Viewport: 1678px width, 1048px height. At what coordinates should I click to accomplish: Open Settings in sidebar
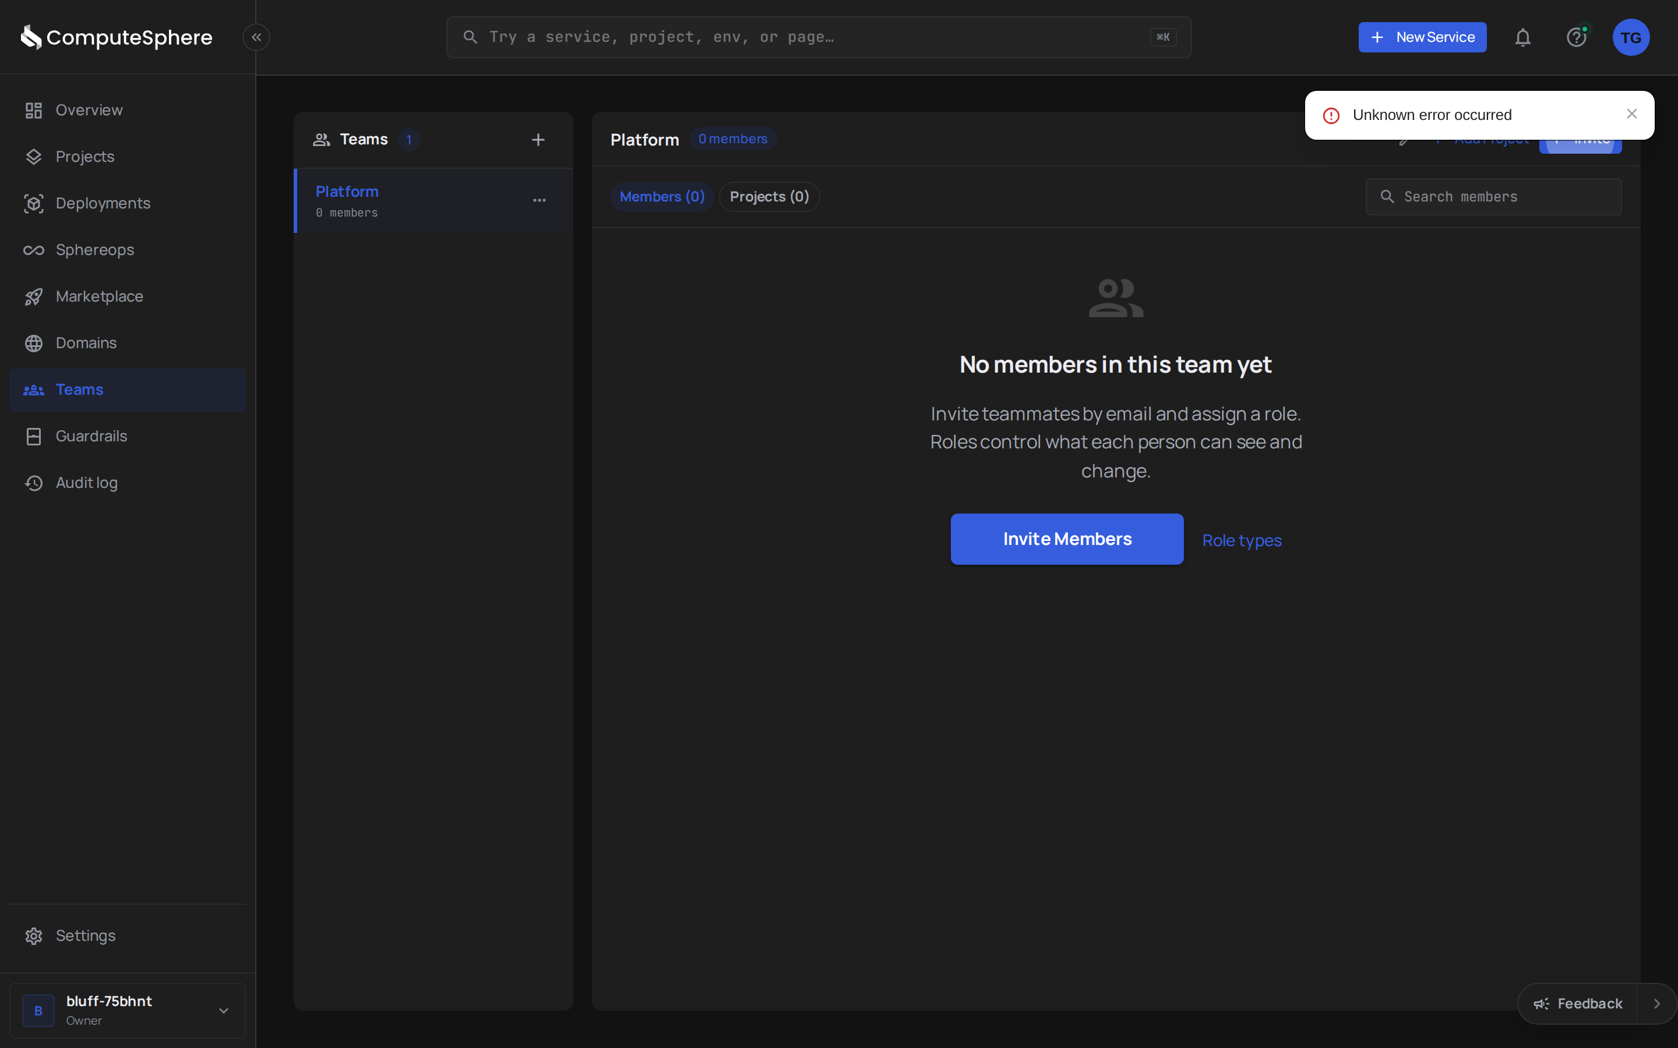[x=128, y=936]
